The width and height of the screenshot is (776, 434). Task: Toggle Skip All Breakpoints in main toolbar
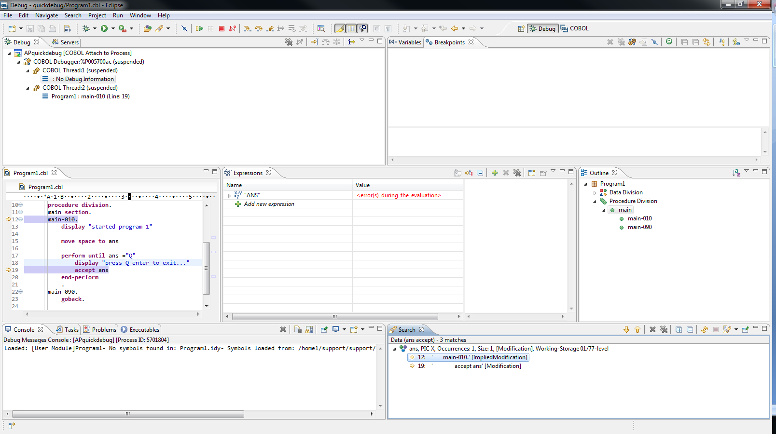click(184, 28)
